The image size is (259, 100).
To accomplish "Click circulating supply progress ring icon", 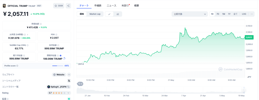I will (64, 59).
